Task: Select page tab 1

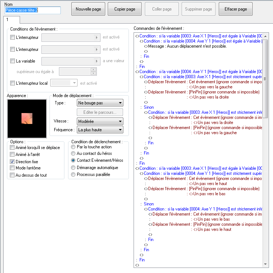Action: click(x=12, y=20)
